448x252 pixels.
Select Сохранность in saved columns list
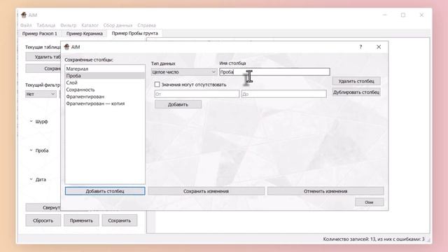tap(105, 90)
